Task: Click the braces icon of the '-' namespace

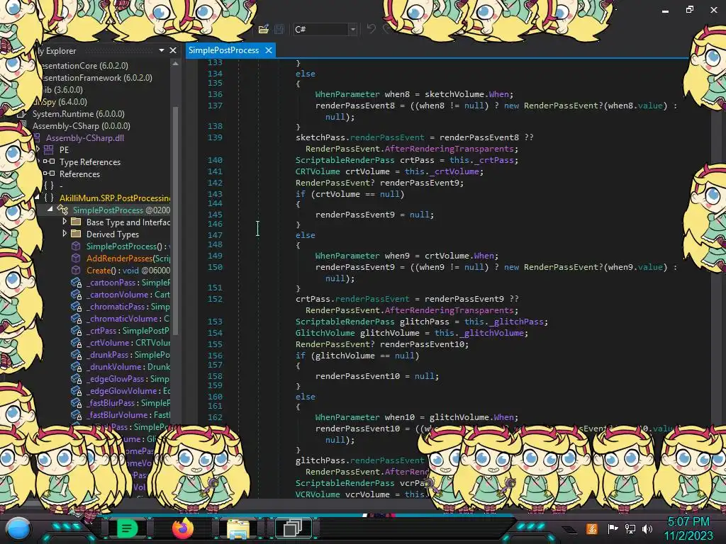Action: [x=49, y=186]
